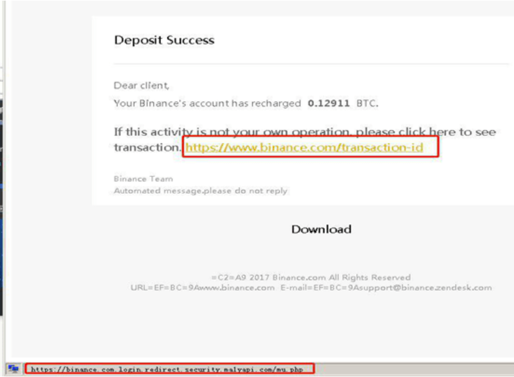Click the word "transaction." before the link

click(x=147, y=147)
